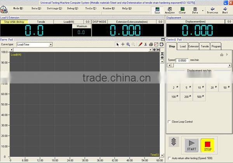This screenshot has width=233, height=163.
Task: Open the Data toolbar icon
Action: click(x=195, y=10)
